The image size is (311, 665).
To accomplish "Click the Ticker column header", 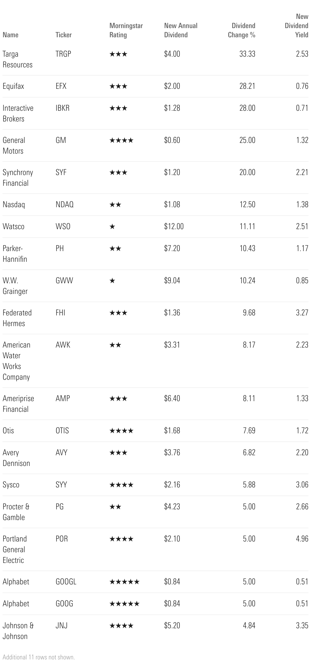I will coord(63,35).
